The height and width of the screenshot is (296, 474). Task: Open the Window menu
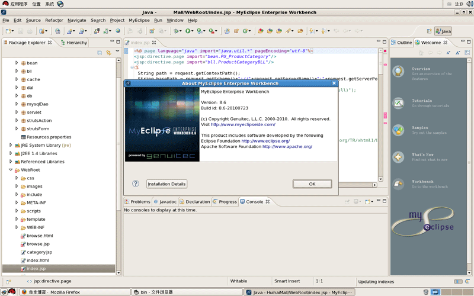pyautogui.click(x=175, y=20)
